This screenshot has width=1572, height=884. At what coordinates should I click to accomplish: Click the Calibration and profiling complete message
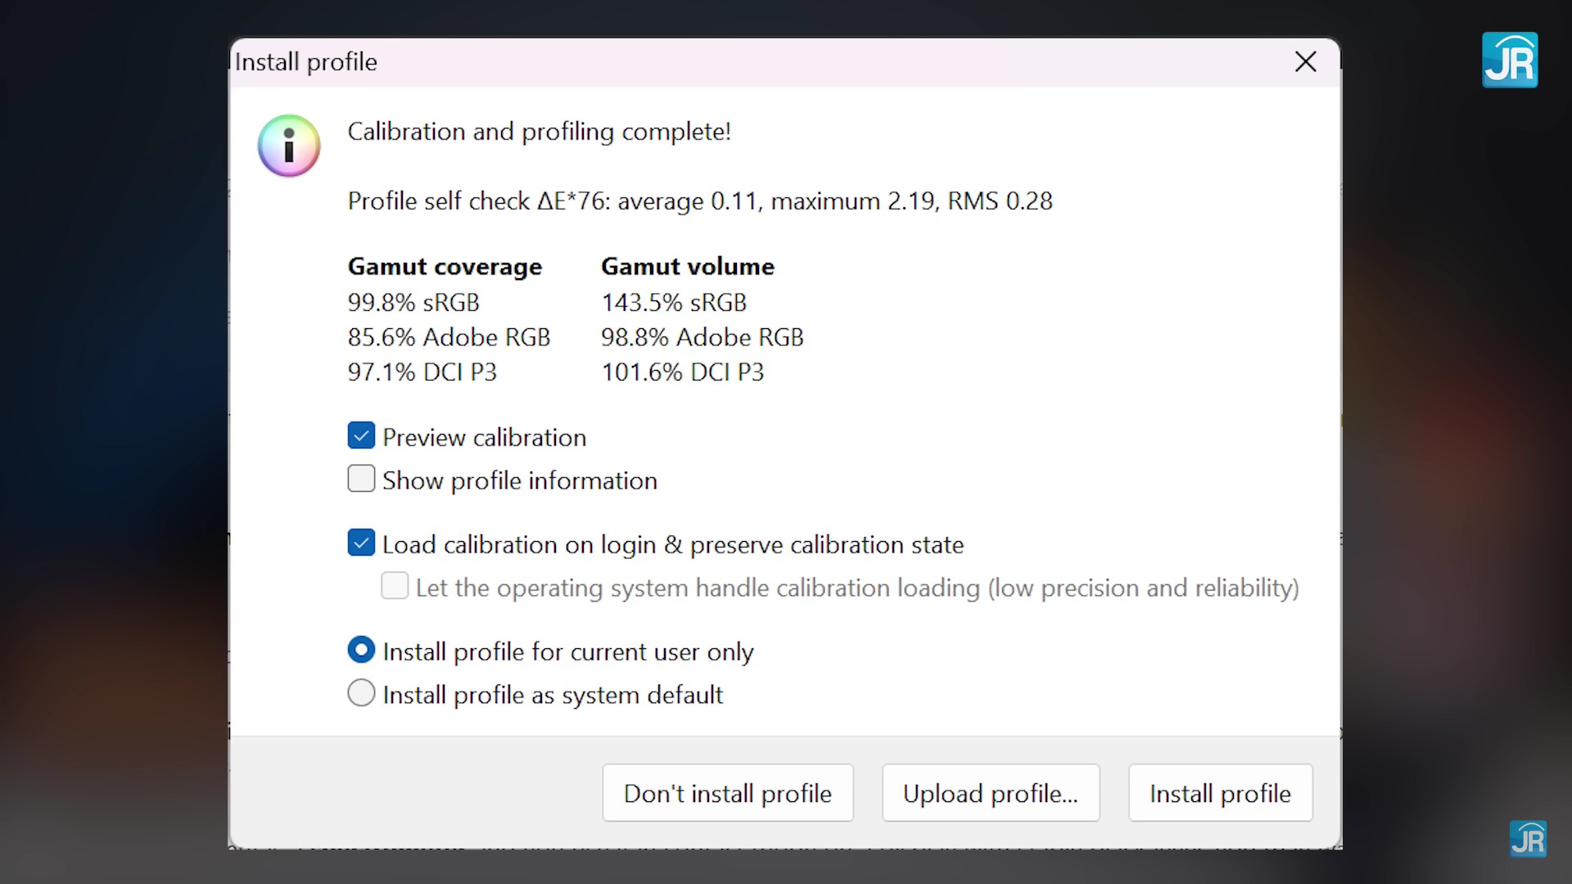(539, 132)
